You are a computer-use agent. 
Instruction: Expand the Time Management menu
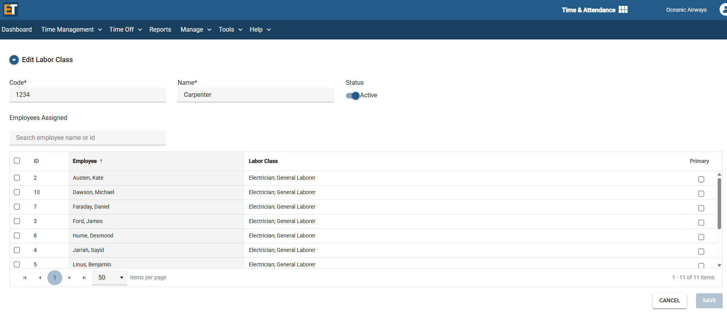[72, 30]
